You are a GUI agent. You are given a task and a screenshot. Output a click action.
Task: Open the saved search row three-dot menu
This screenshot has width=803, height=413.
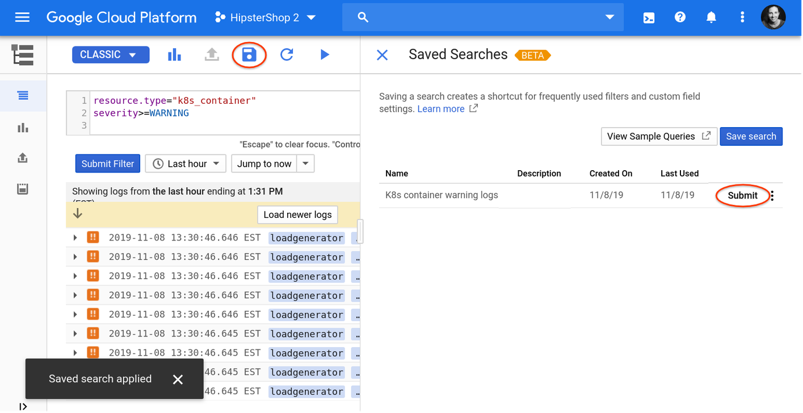point(772,196)
